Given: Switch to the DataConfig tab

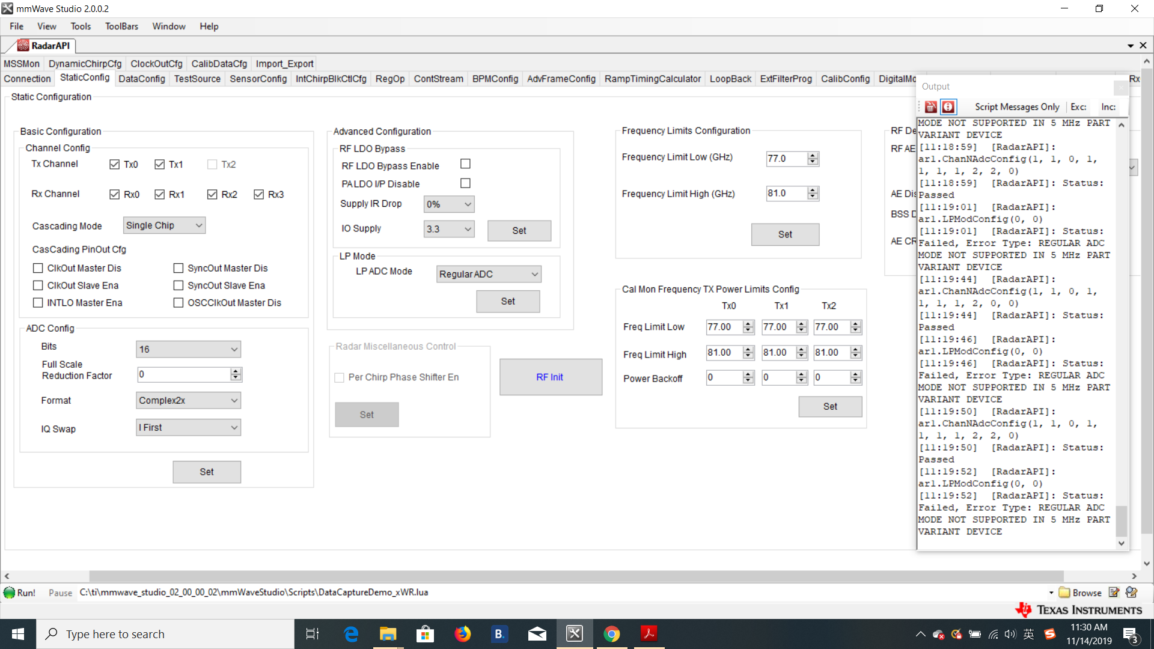Looking at the screenshot, I should tap(142, 79).
